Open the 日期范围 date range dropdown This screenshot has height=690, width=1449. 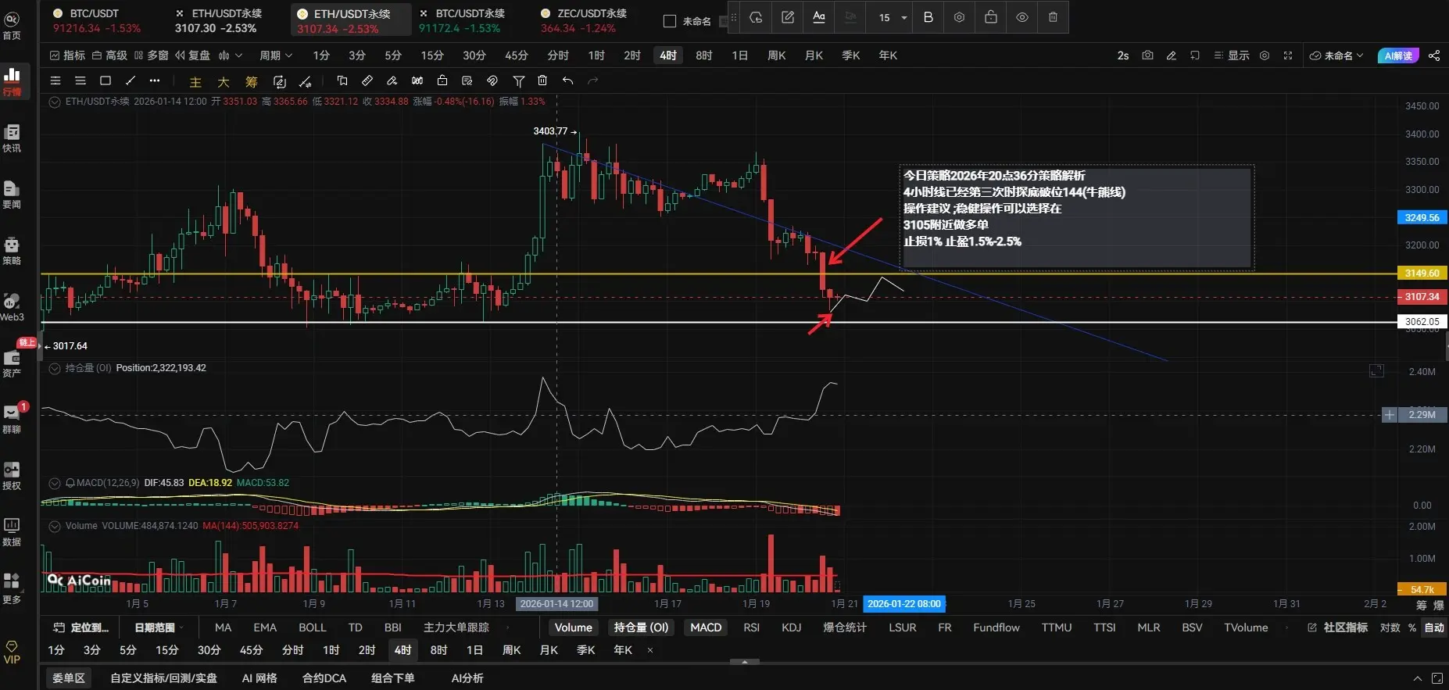159,627
